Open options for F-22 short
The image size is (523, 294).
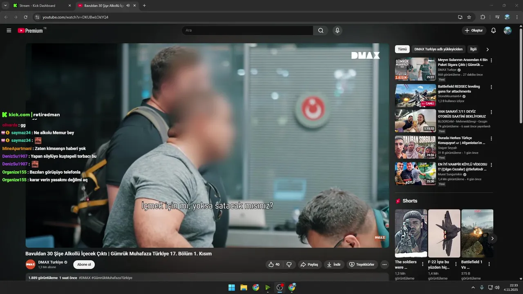coord(456,264)
